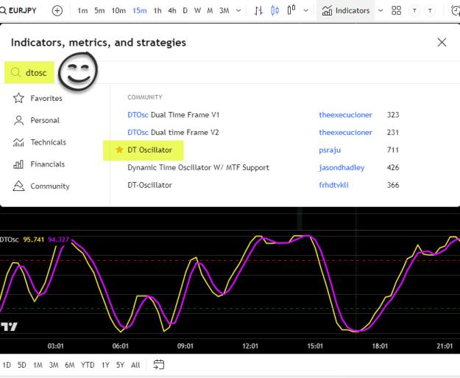Switch to daily D timeframe
The height and width of the screenshot is (378, 460).
click(x=185, y=11)
